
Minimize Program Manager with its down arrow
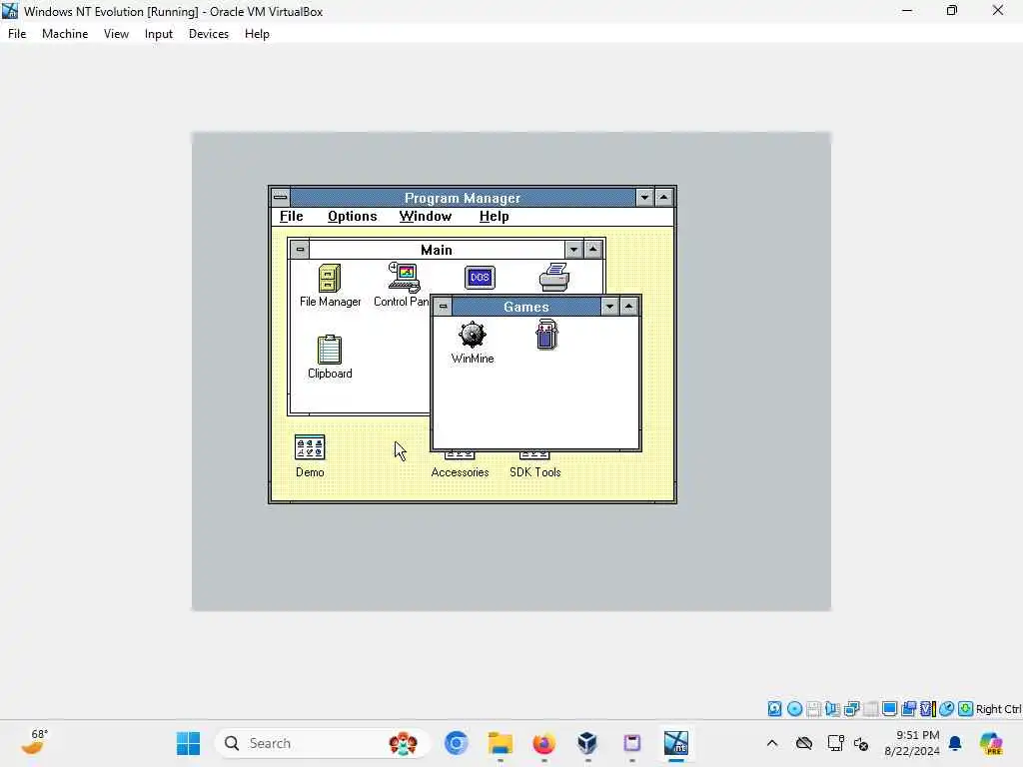pyautogui.click(x=644, y=197)
